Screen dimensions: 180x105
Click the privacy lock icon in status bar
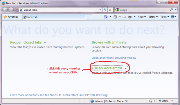150,101
